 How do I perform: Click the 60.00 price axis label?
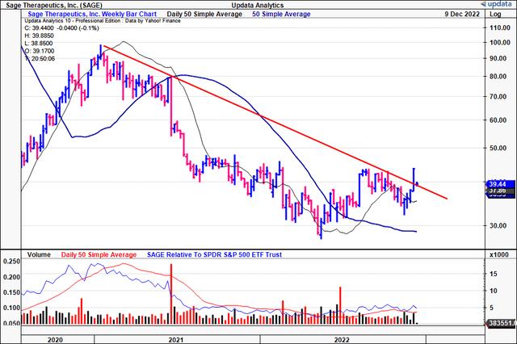(x=498, y=120)
